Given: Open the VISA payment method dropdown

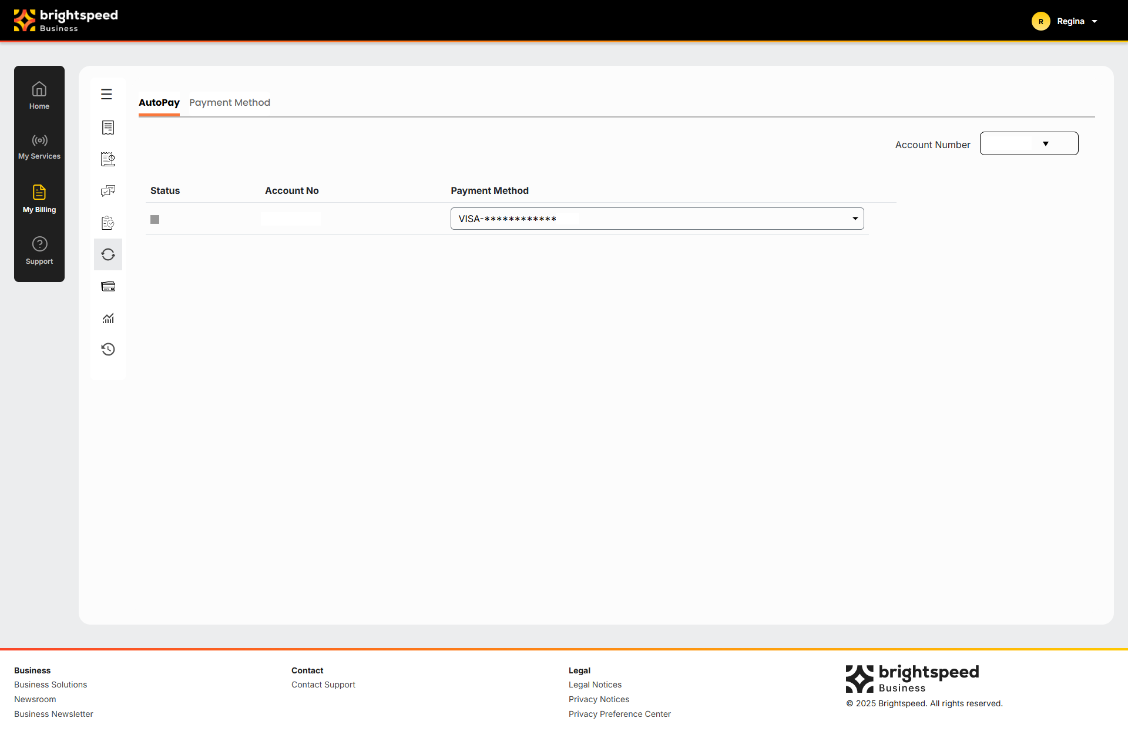Looking at the screenshot, I should 657,219.
